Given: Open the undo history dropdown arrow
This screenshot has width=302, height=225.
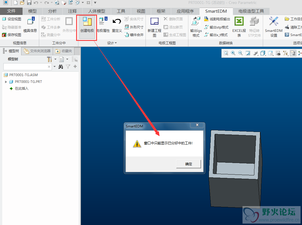Looking at the screenshot, I should (x=41, y=3).
